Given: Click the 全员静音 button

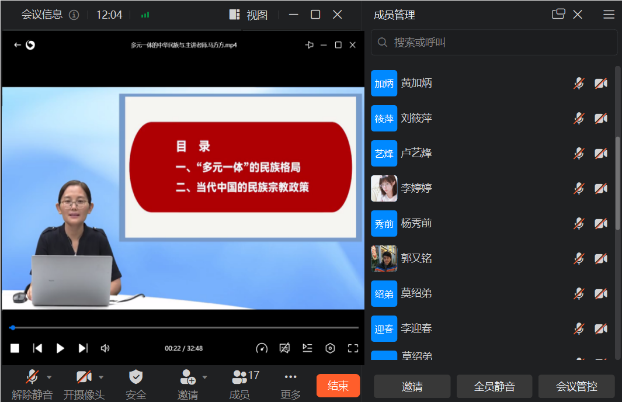Looking at the screenshot, I should [x=494, y=386].
